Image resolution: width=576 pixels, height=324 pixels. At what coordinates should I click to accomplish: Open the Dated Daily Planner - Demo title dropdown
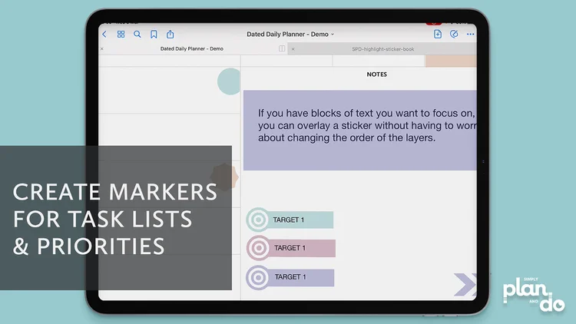tap(290, 34)
